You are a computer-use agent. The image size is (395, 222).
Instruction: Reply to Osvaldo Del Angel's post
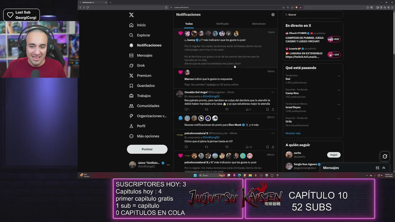coord(187,109)
